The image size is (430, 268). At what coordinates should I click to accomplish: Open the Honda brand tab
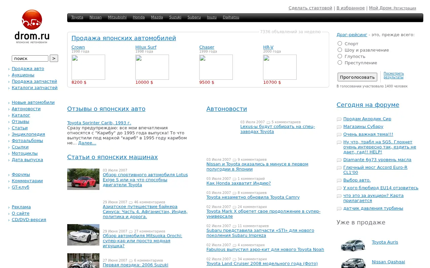pos(139,17)
